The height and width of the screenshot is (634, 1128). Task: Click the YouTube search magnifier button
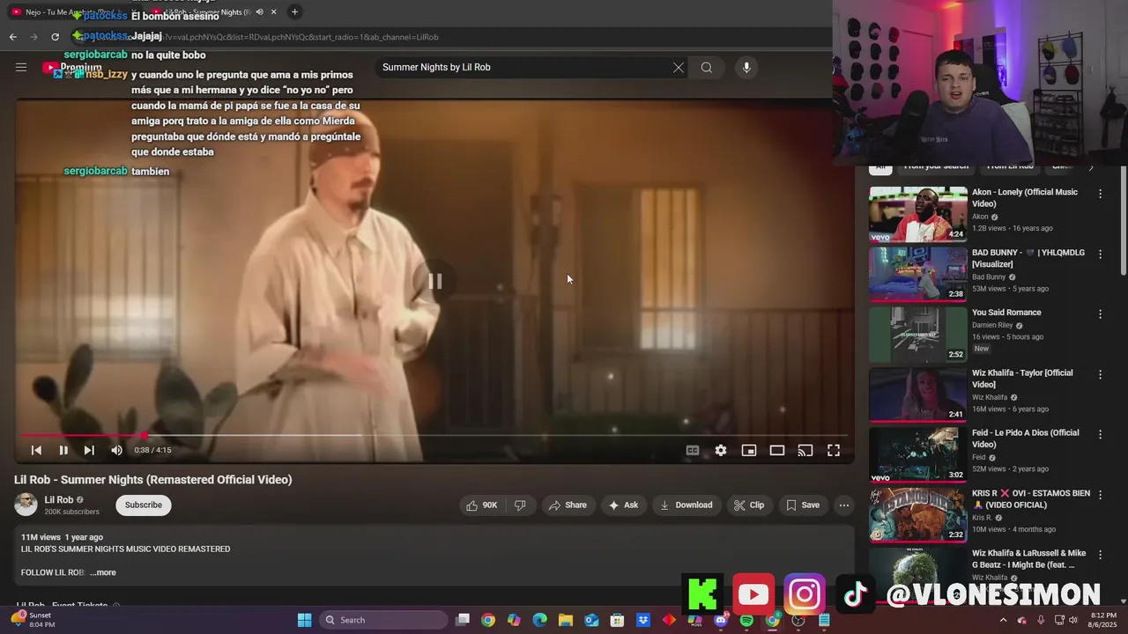tap(707, 68)
